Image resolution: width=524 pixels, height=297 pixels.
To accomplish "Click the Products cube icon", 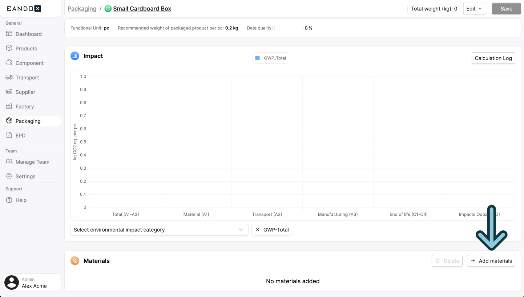I will pos(9,48).
